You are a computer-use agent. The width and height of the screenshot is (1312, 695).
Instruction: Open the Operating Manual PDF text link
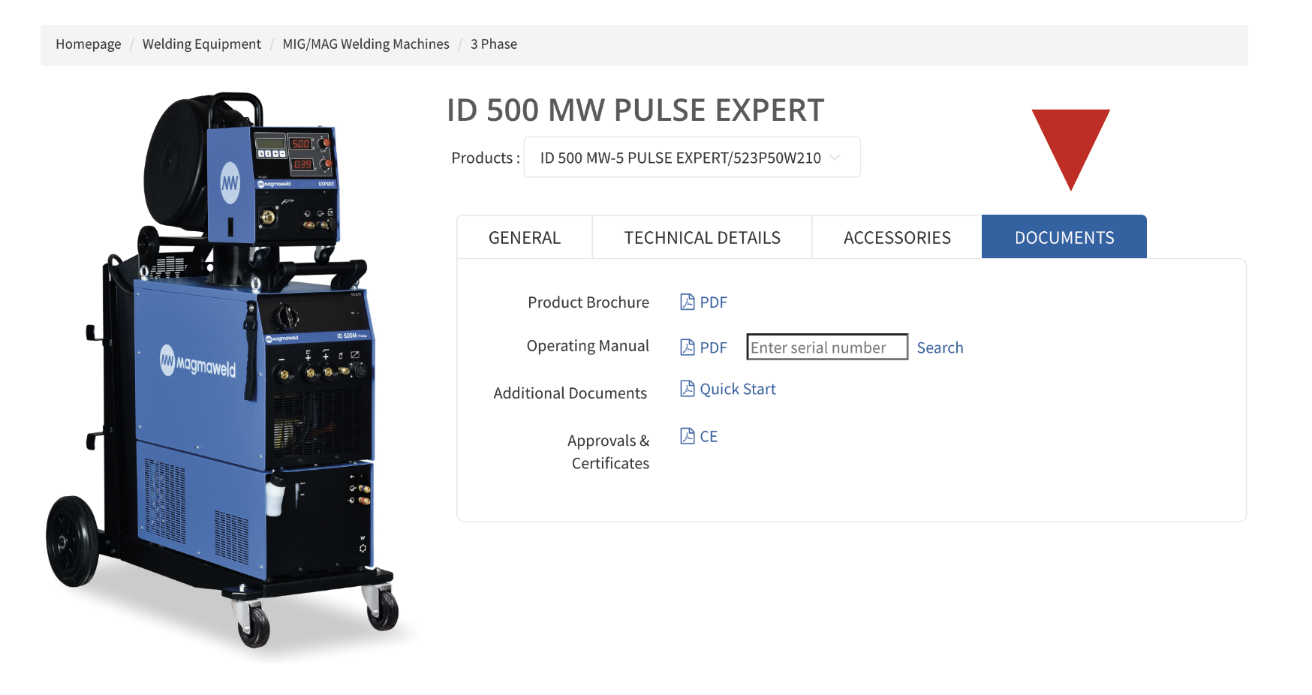(713, 347)
